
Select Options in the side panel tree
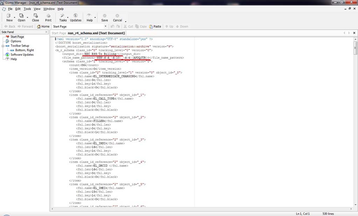pyautogui.click(x=16, y=41)
